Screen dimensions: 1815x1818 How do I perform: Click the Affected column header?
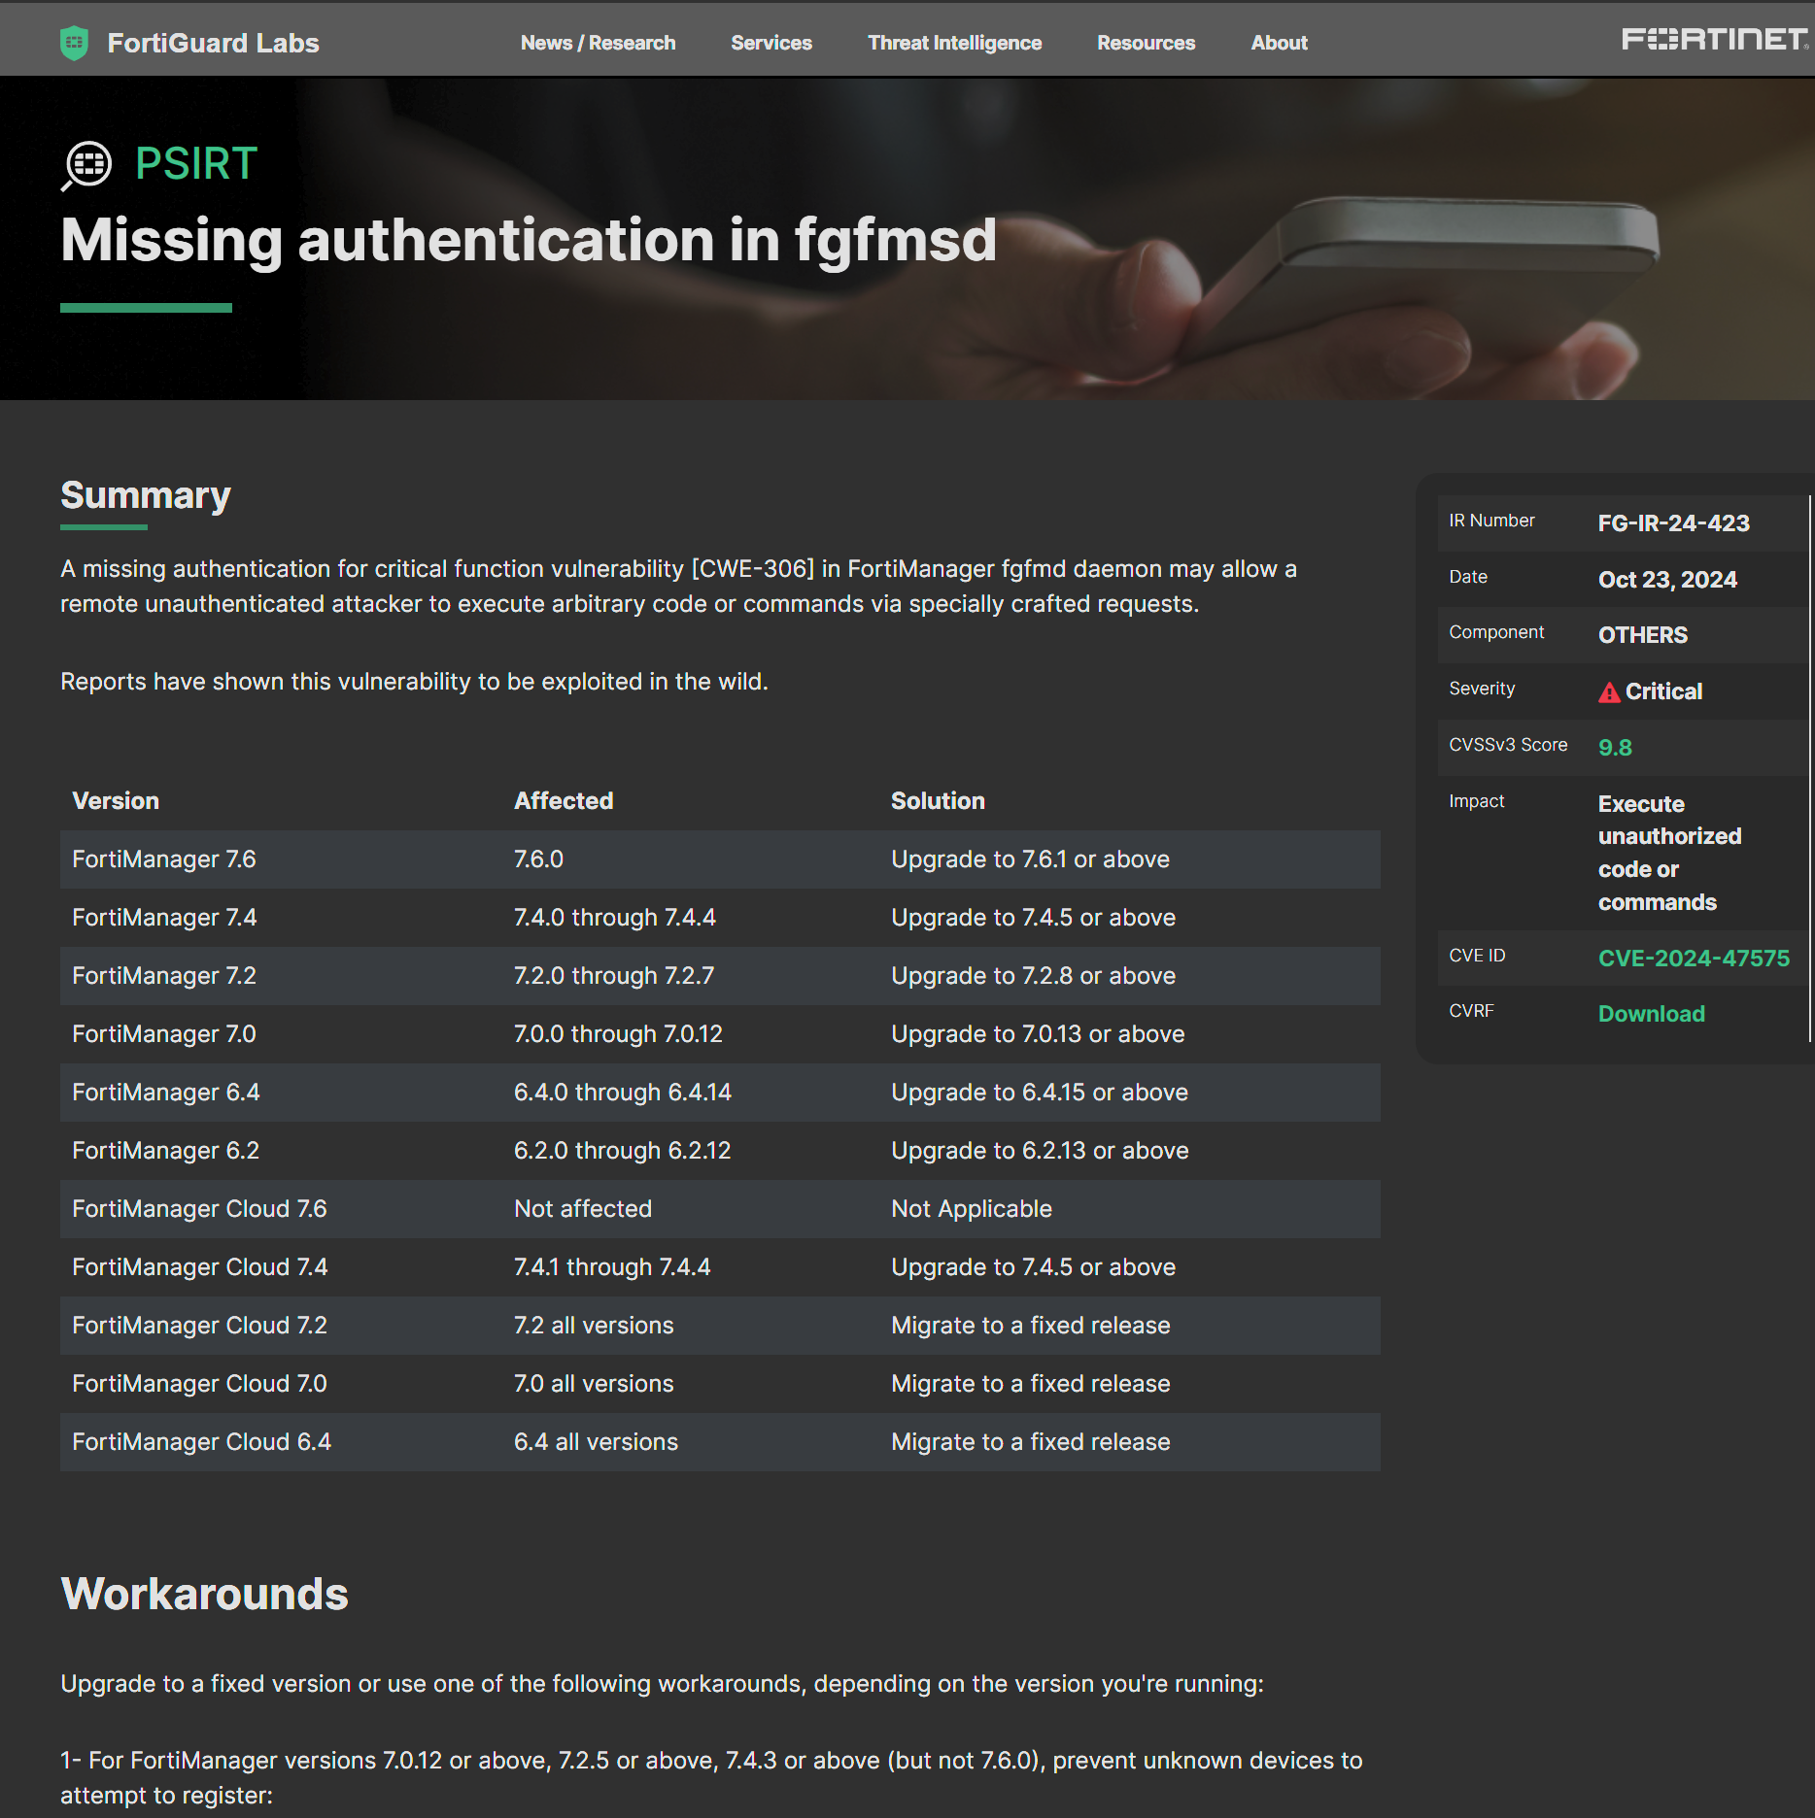pos(564,800)
